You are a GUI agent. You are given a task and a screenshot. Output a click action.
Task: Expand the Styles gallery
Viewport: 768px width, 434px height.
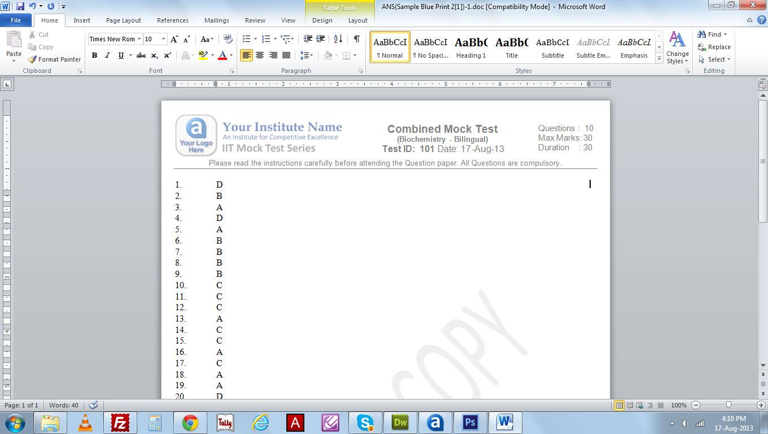(x=659, y=59)
